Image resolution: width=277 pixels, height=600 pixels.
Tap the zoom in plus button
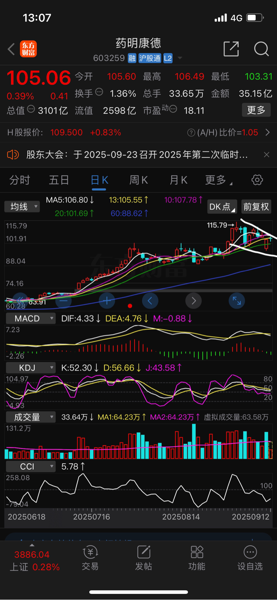[x=107, y=301]
